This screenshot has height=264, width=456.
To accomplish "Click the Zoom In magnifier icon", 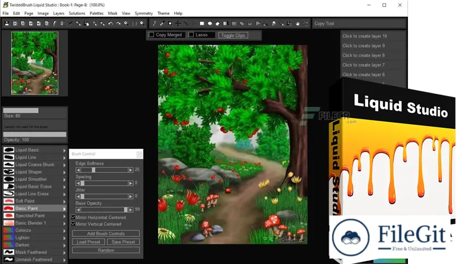I will [126, 23].
